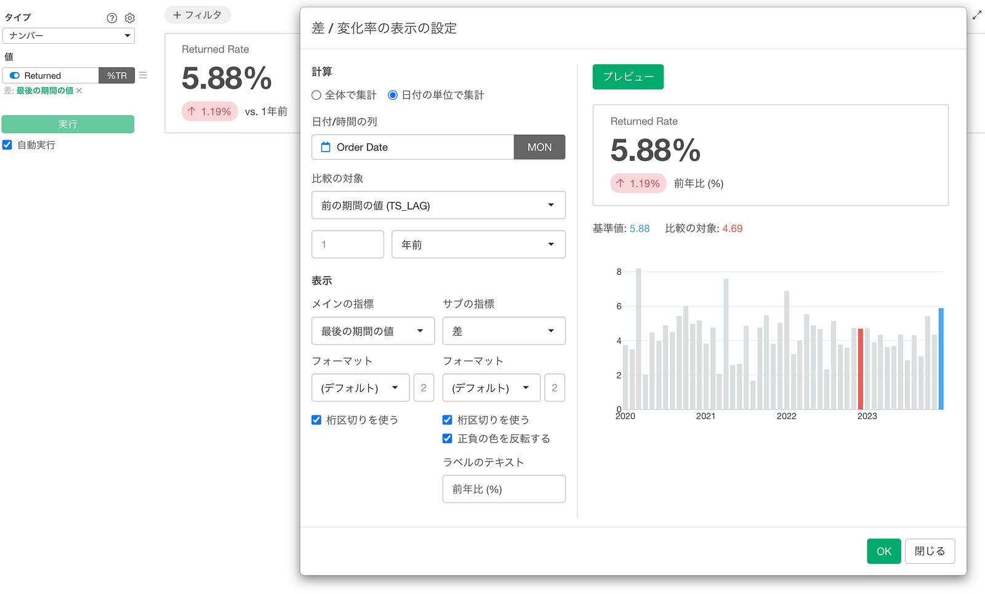
Task: Click the hamburger icon next to the Returned value
Action: coord(143,75)
